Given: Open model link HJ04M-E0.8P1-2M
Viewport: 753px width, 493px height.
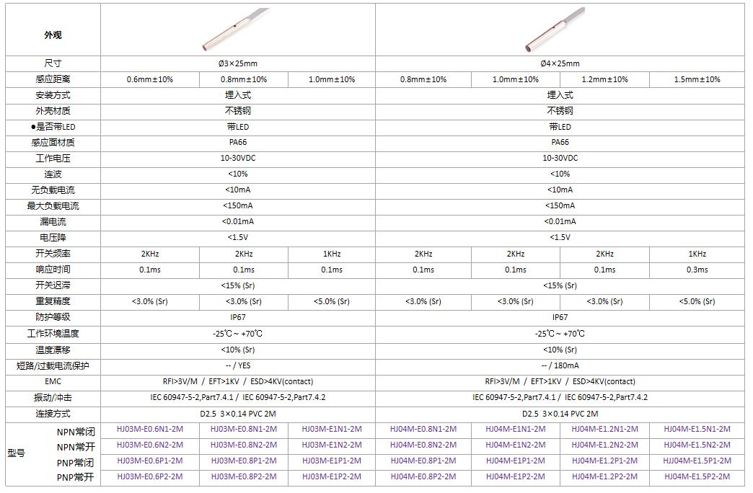Looking at the screenshot, I should coord(423,461).
